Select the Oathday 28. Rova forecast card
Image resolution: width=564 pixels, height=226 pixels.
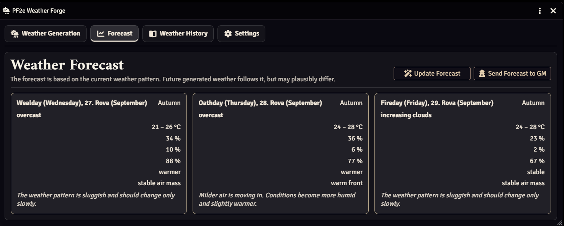pyautogui.click(x=281, y=153)
